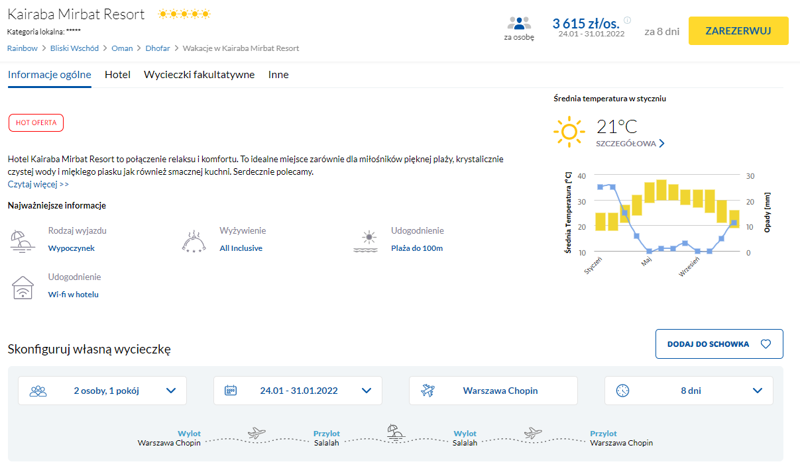Click the heart icon in Dodaj do schowka
The height and width of the screenshot is (472, 800).
[x=766, y=344]
